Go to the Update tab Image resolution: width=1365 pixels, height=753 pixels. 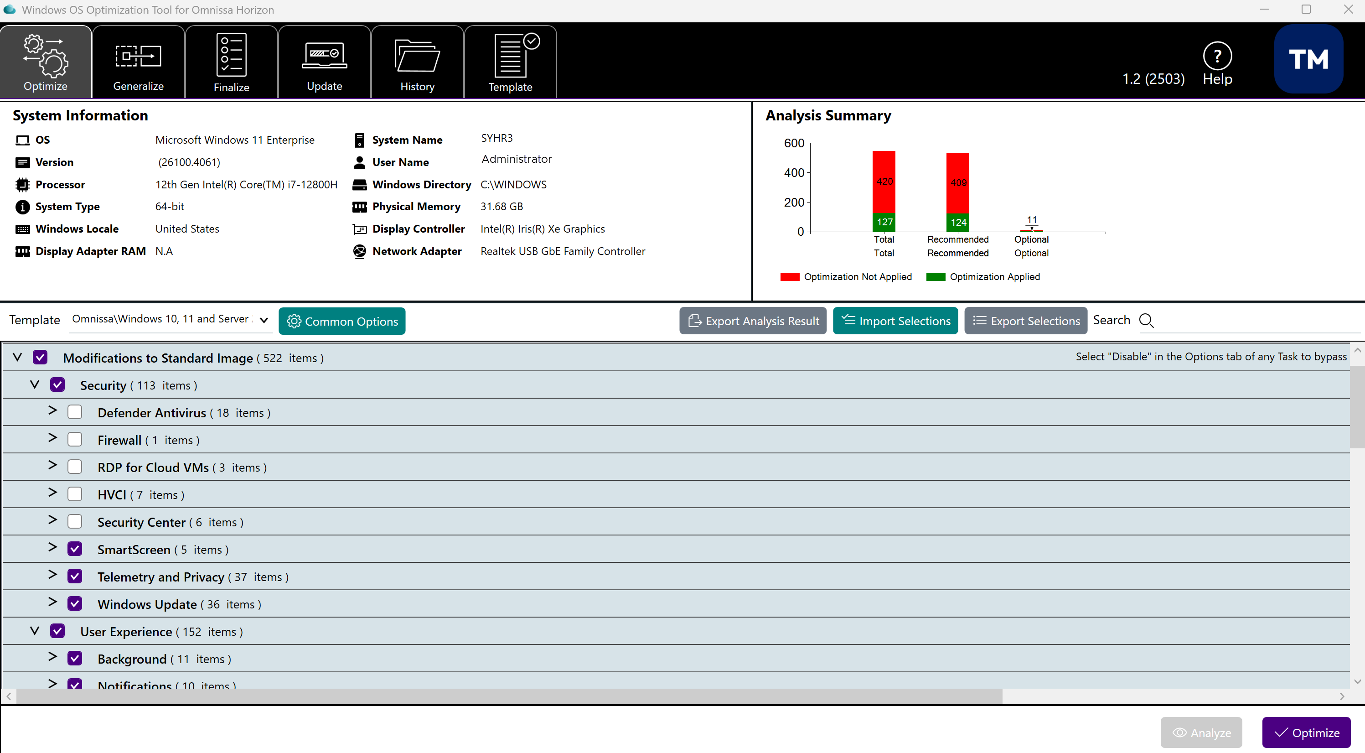(x=324, y=62)
